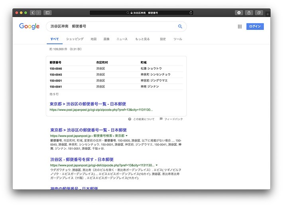Click postal code 150-0045 cell

pyautogui.click(x=56, y=75)
